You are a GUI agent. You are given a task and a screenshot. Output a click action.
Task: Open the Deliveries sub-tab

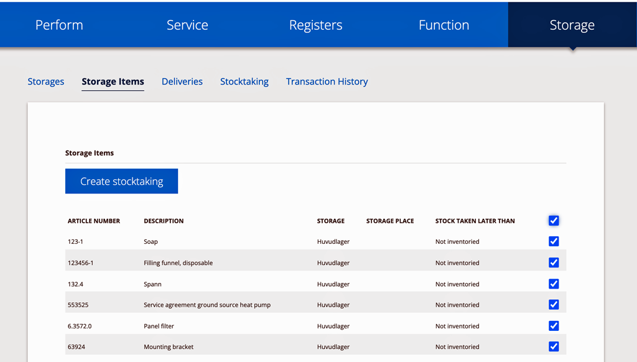[182, 81]
